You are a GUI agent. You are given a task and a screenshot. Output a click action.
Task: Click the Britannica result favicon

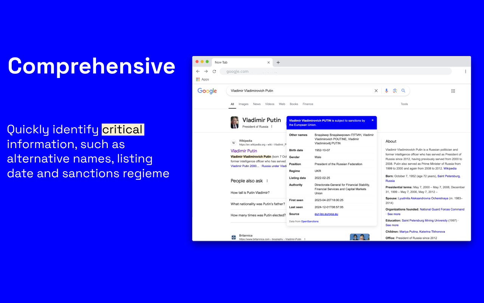234,237
